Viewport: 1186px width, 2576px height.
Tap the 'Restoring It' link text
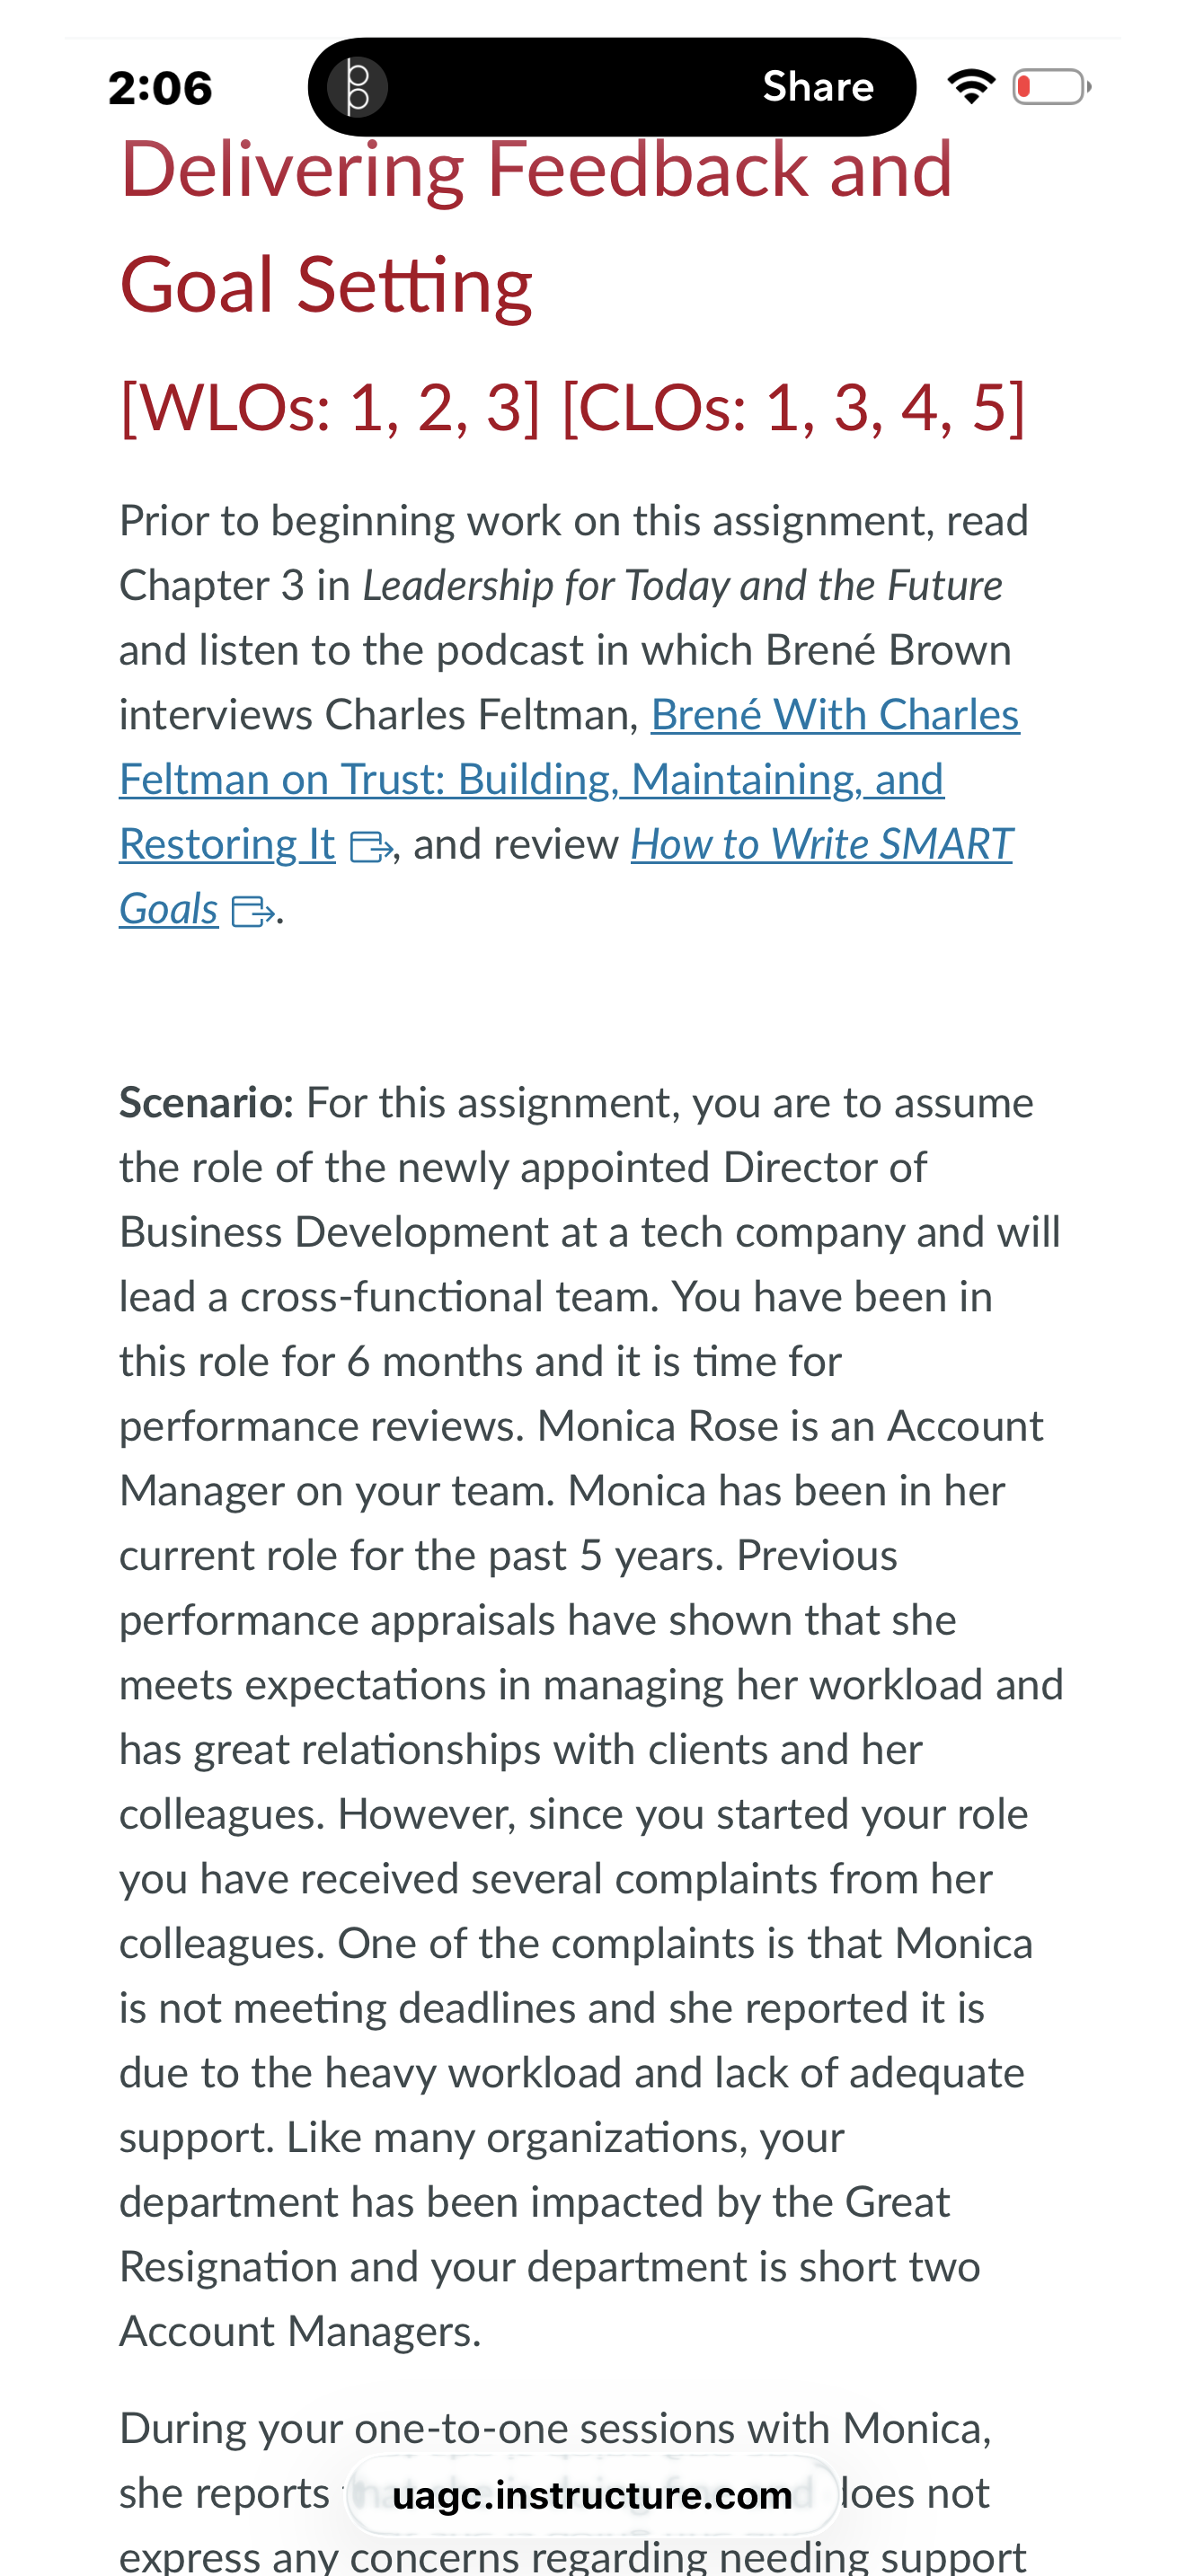click(x=227, y=844)
